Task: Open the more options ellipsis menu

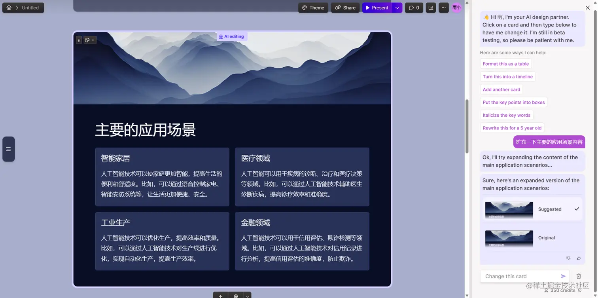Action: [444, 8]
